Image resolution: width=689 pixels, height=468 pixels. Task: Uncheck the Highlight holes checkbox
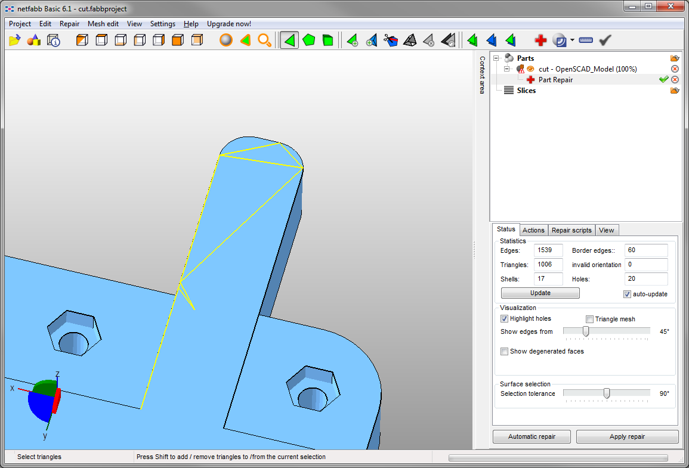click(505, 319)
